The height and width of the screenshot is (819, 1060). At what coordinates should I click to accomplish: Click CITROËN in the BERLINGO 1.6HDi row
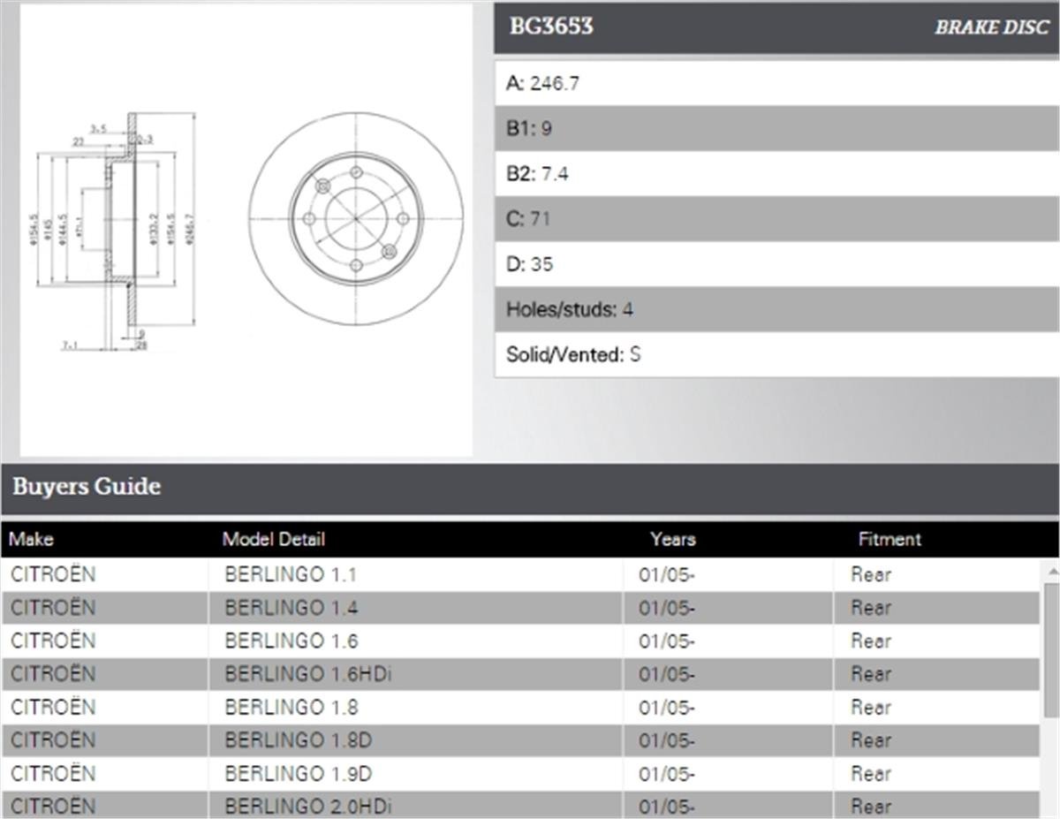coord(53,674)
